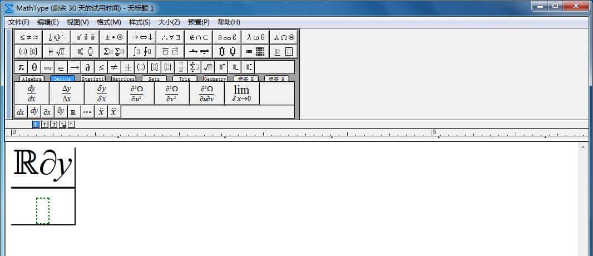Screen dimensions: 593x256
Task: Open the fence templates palette
Action: [x=28, y=51]
